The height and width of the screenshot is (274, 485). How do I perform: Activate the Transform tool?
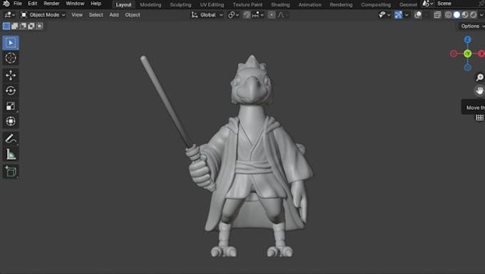(x=11, y=121)
